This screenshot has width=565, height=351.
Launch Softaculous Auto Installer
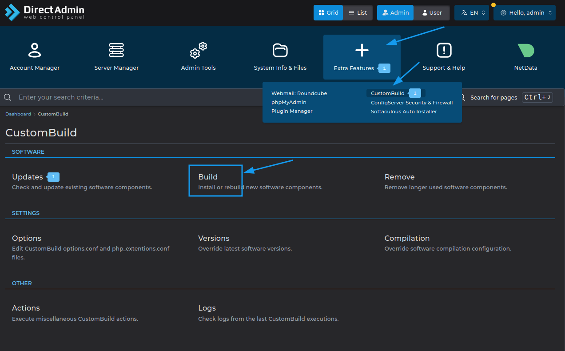404,112
